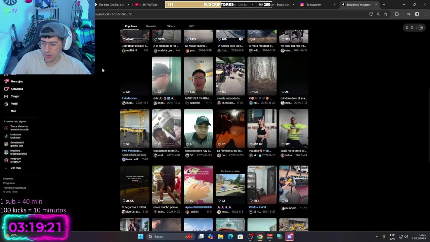Open welders video thumbnail with 59 likes
Screen dimensions: 430x242
(135, 128)
